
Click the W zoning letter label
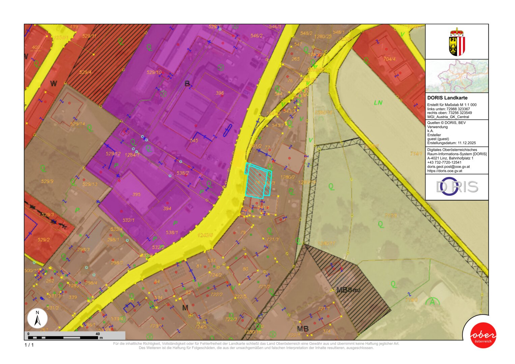pyautogui.click(x=53, y=83)
